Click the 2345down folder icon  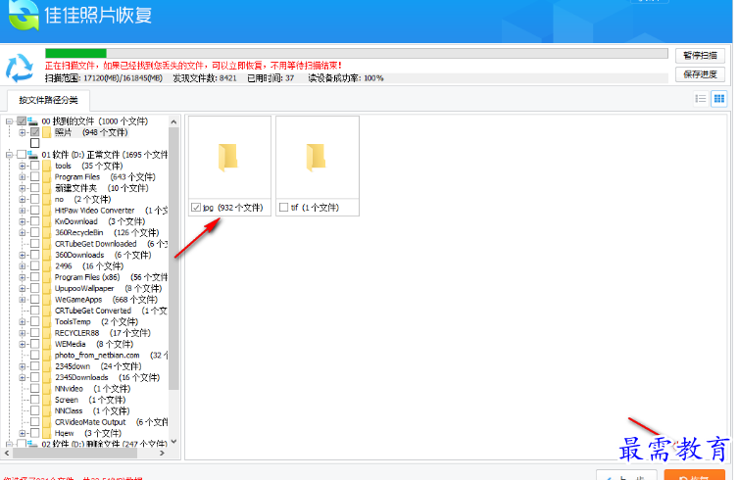pyautogui.click(x=47, y=366)
